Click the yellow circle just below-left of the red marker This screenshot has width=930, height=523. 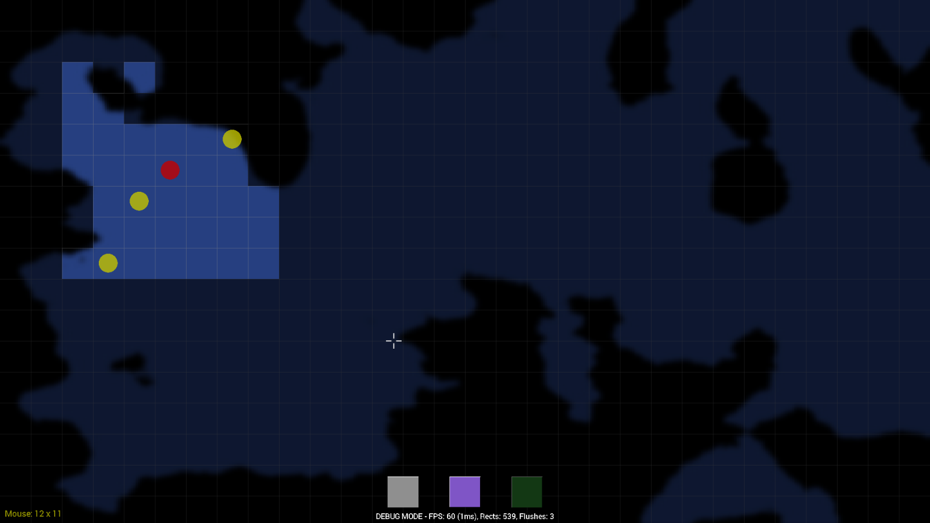pyautogui.click(x=139, y=201)
